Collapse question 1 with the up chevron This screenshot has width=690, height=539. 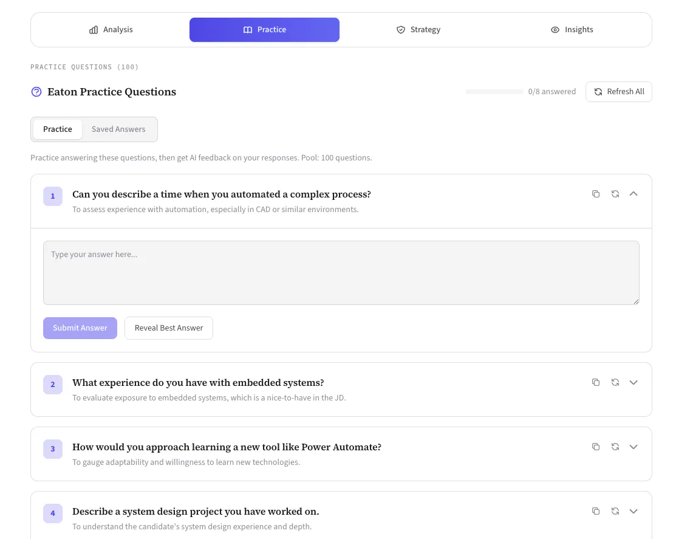point(634,194)
